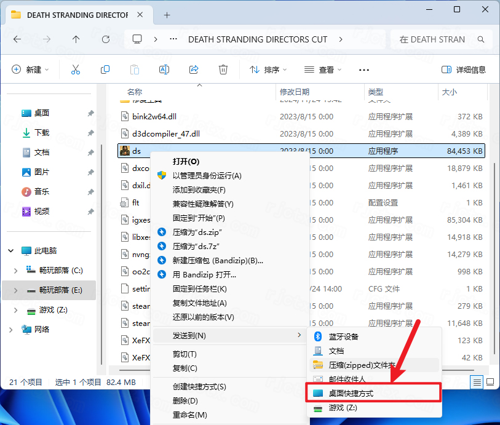
Task: Click the Copy icon in toolbar
Action: click(105, 70)
